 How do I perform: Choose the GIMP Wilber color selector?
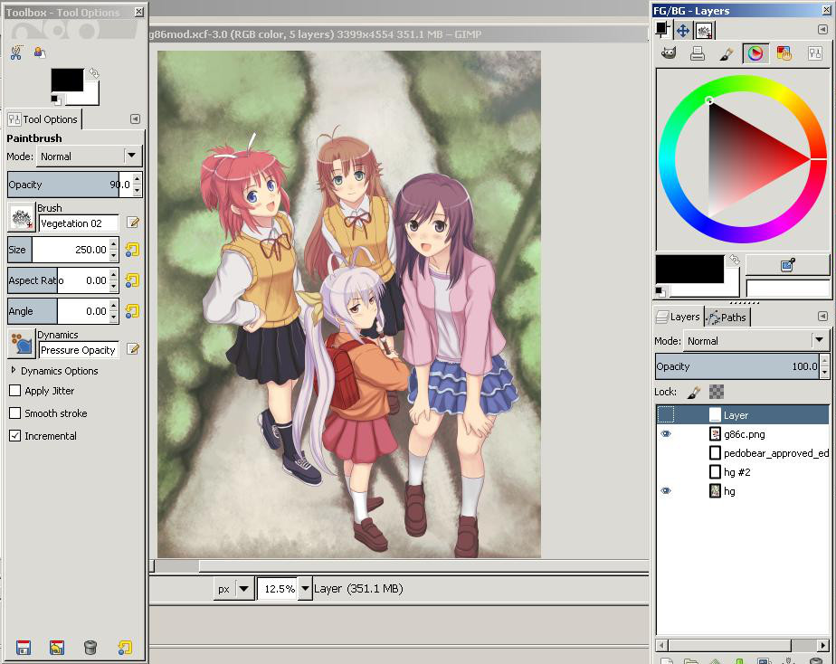point(669,53)
